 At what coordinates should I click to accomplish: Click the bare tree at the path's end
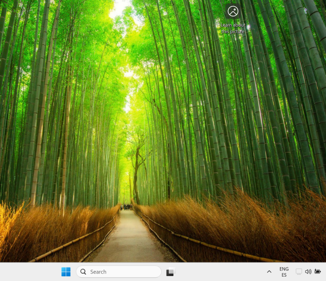tap(136, 173)
